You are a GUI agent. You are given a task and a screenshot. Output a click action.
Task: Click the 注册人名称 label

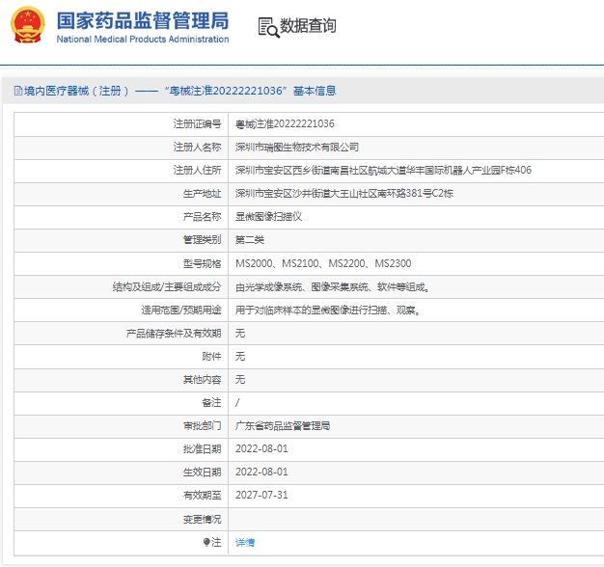coord(197,147)
